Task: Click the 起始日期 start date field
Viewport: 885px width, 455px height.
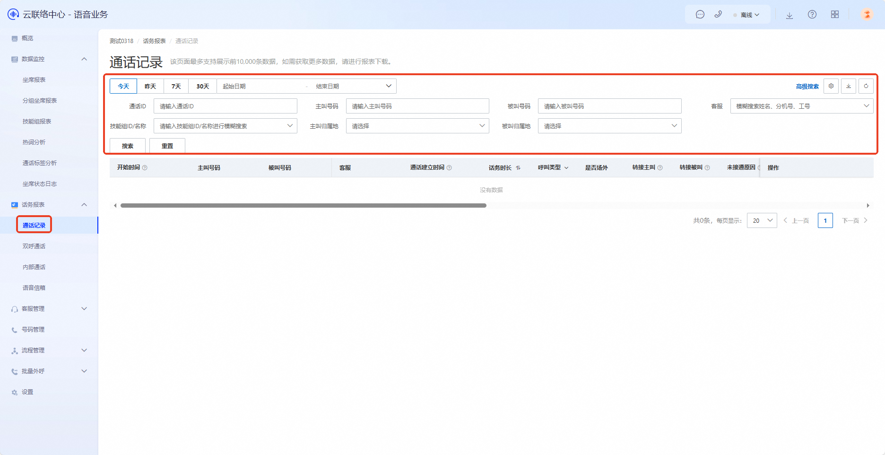Action: (260, 86)
